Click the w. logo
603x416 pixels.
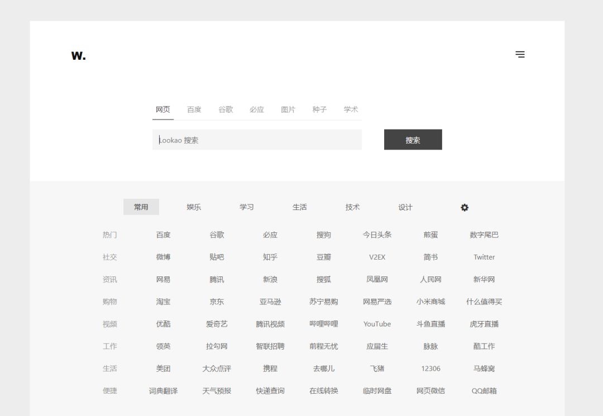[x=78, y=55]
